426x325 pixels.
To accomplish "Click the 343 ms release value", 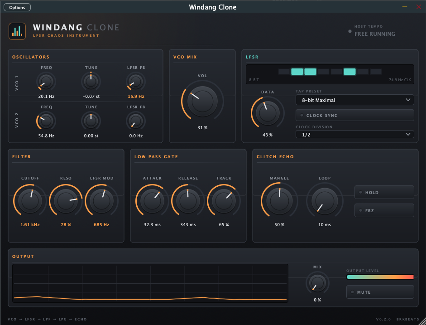I will click(x=188, y=225).
